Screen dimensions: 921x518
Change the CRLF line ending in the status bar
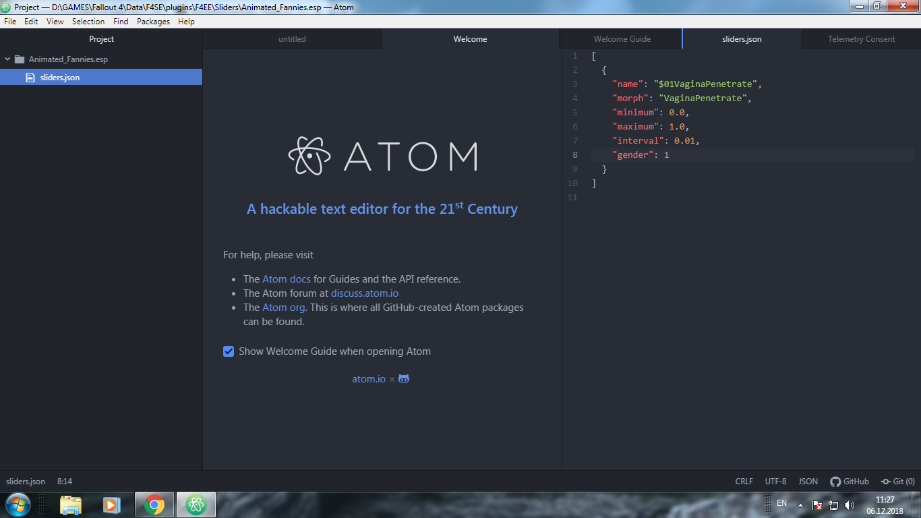point(744,482)
